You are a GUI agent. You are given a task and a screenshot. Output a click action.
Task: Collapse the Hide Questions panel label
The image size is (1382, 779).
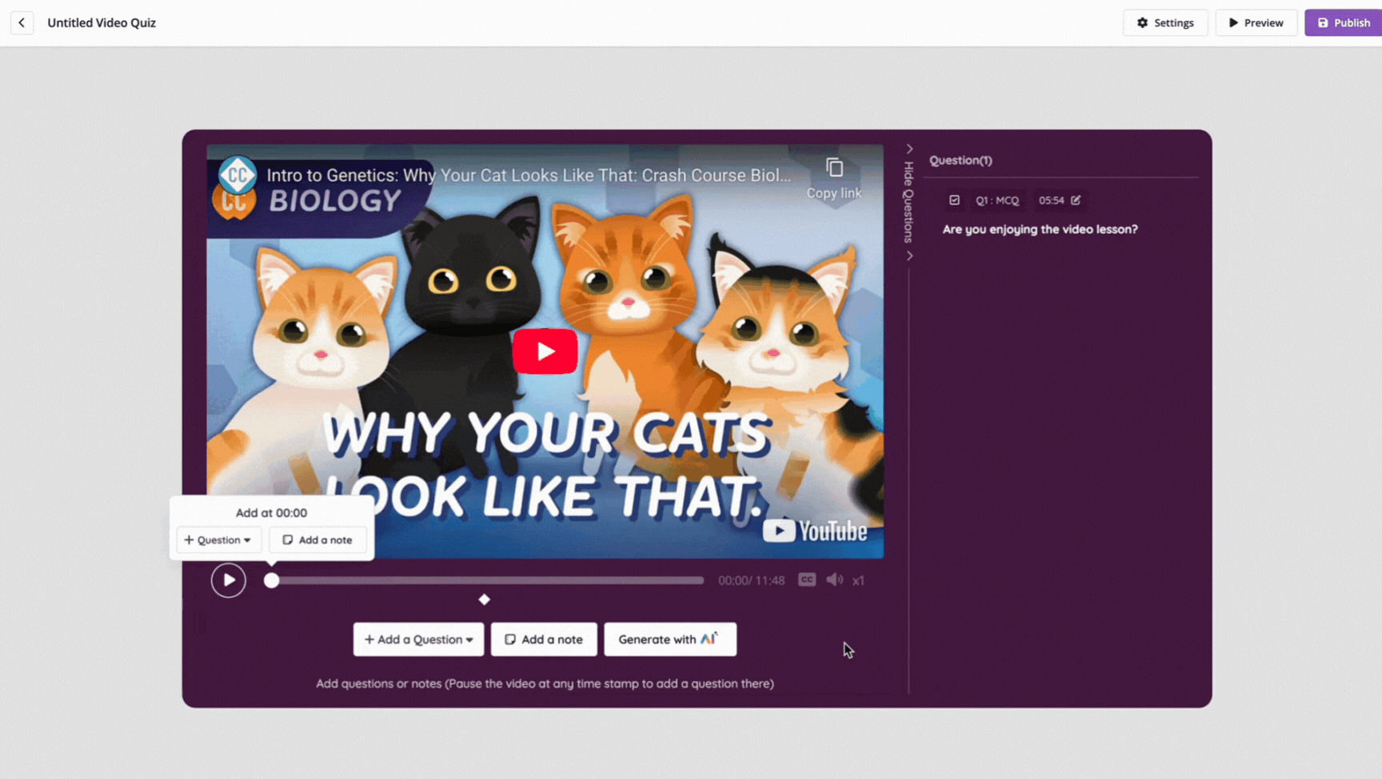tap(909, 202)
